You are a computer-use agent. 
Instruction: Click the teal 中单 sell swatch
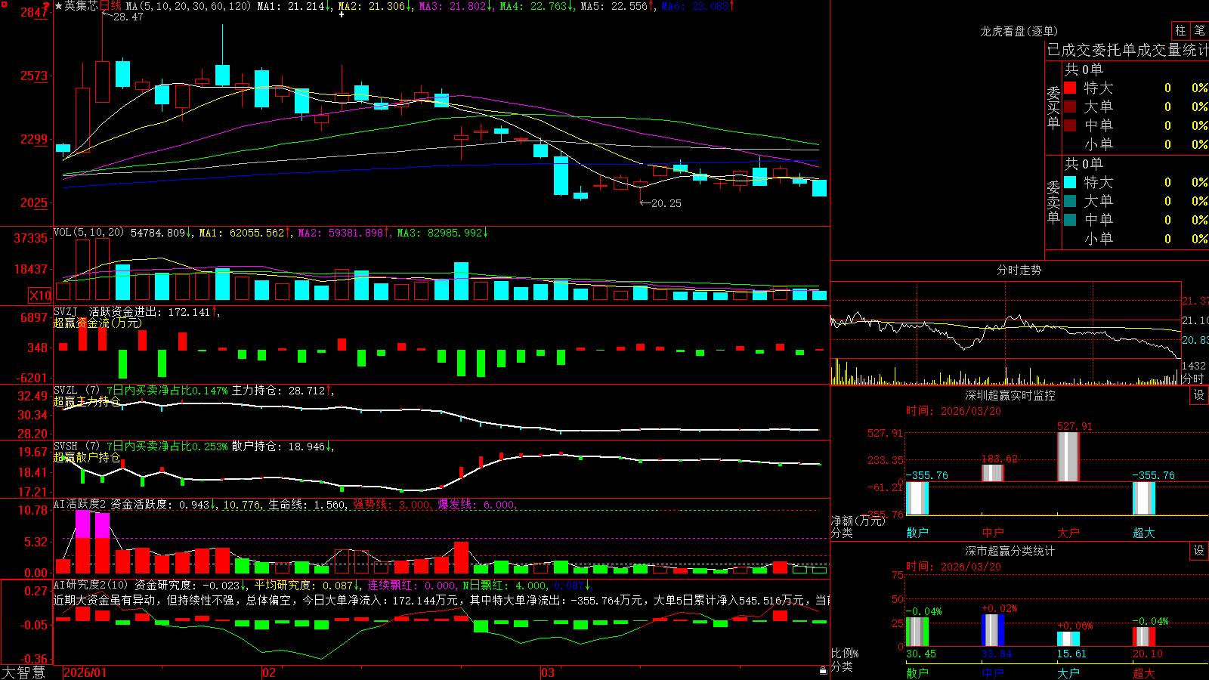[1070, 220]
